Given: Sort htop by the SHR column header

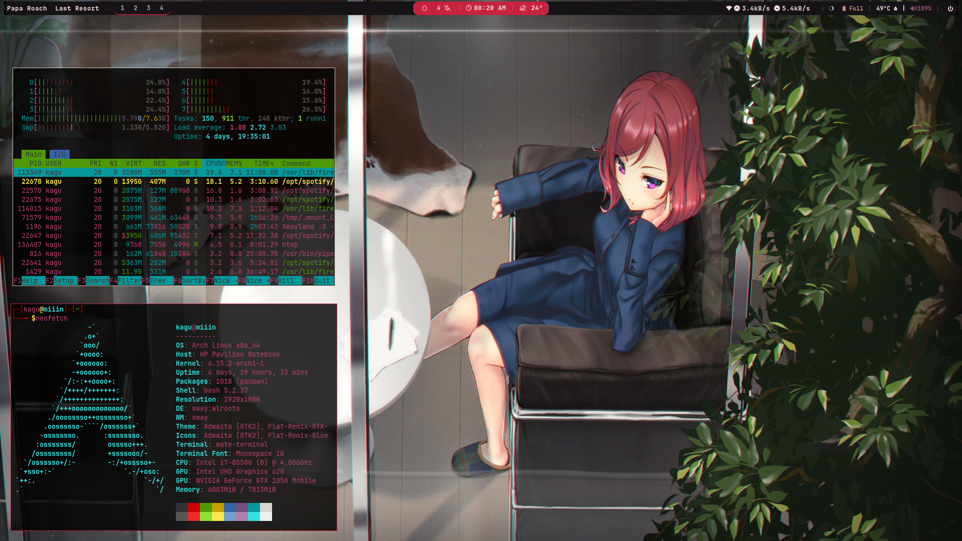Looking at the screenshot, I should tap(184, 163).
